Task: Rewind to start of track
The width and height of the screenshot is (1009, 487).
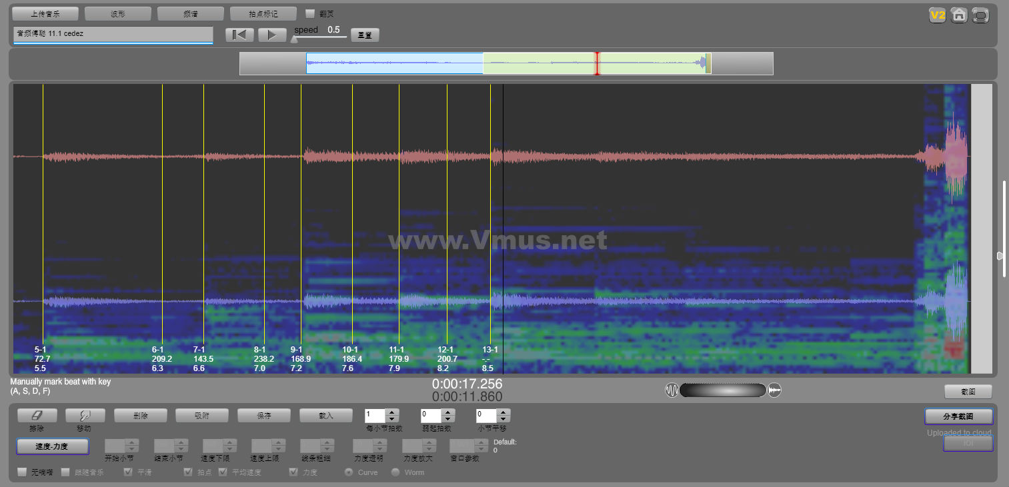Action: click(239, 35)
